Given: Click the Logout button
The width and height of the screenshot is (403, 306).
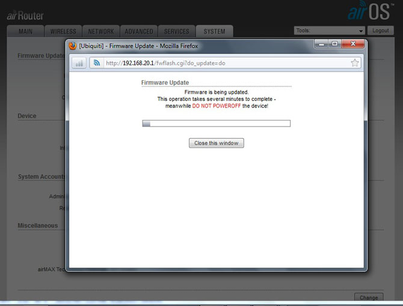Looking at the screenshot, I should 380,31.
